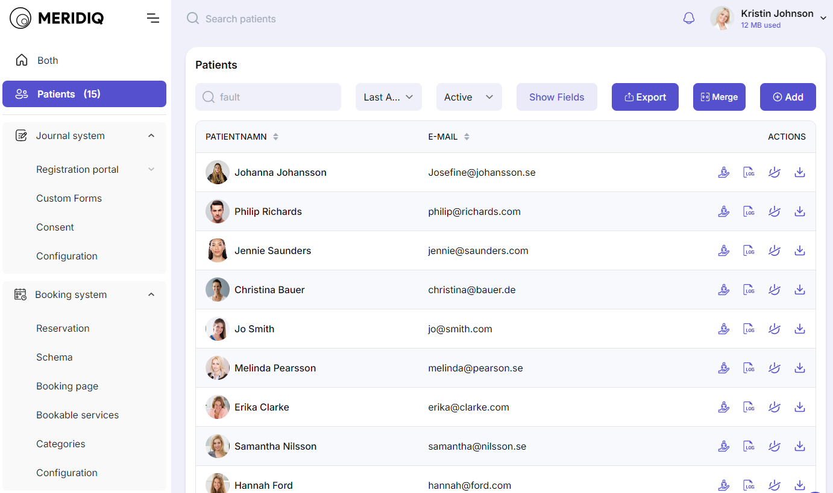Open Configuration under Journal system

click(x=67, y=256)
